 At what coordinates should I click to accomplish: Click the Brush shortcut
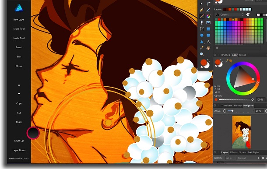coord(19,47)
